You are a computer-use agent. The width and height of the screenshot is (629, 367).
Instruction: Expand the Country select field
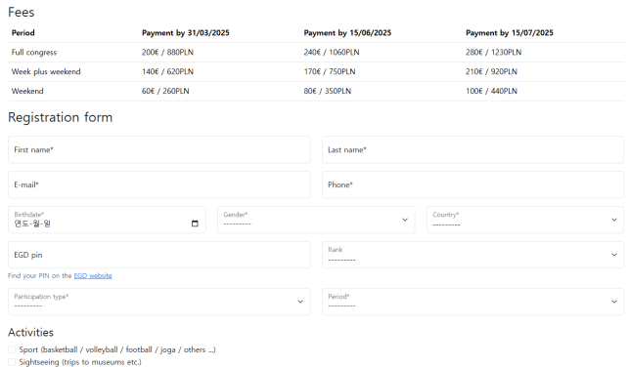click(525, 220)
